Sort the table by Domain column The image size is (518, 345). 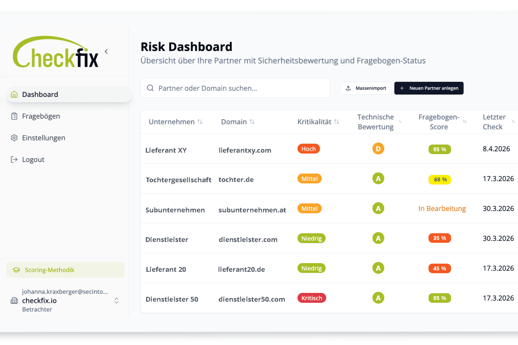coord(252,122)
